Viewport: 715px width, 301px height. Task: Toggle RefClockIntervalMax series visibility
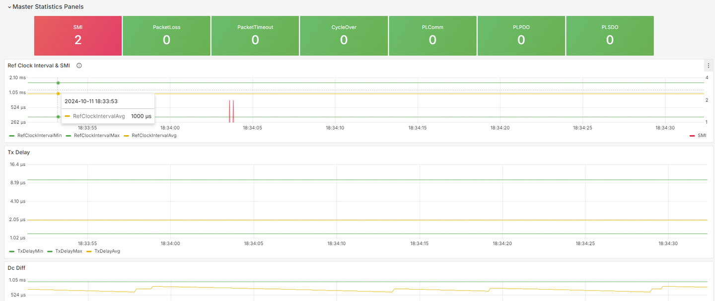[x=96, y=136]
